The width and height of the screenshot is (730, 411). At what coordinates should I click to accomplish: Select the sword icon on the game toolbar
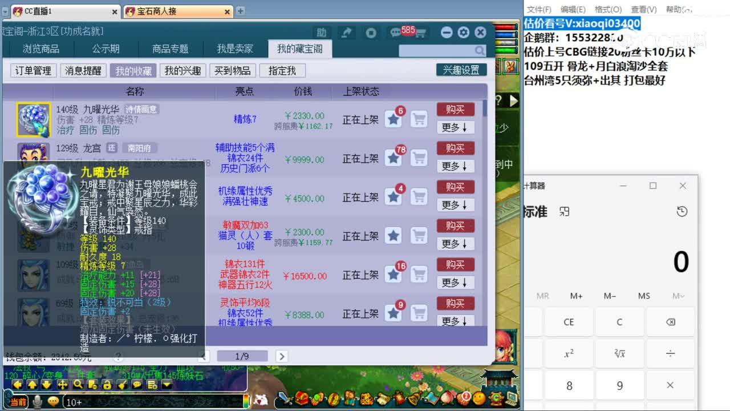tap(285, 400)
